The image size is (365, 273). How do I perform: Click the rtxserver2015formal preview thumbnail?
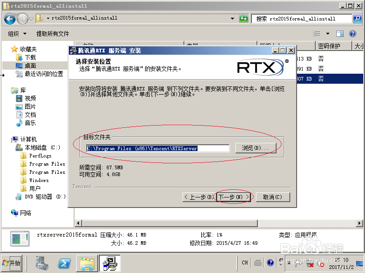pos(20,238)
